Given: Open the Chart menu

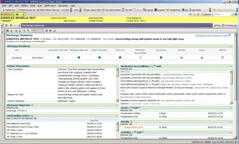Looking at the screenshot, I should coord(33,6).
